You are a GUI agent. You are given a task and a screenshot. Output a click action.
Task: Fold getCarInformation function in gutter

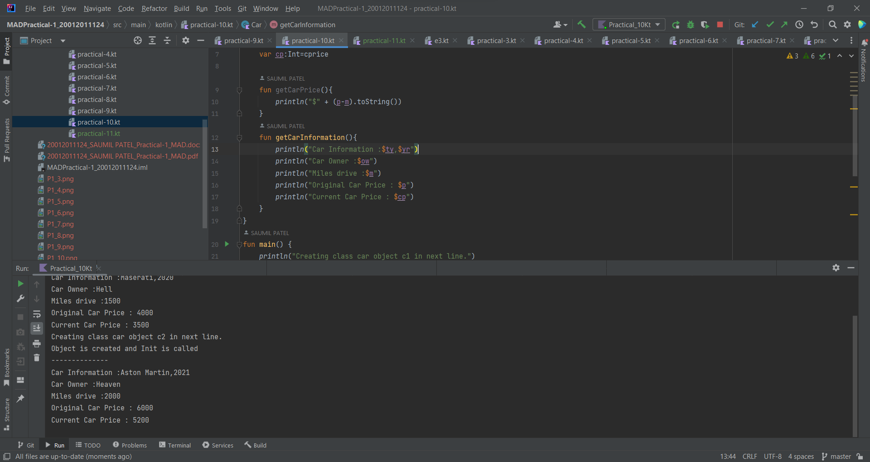pos(239,138)
